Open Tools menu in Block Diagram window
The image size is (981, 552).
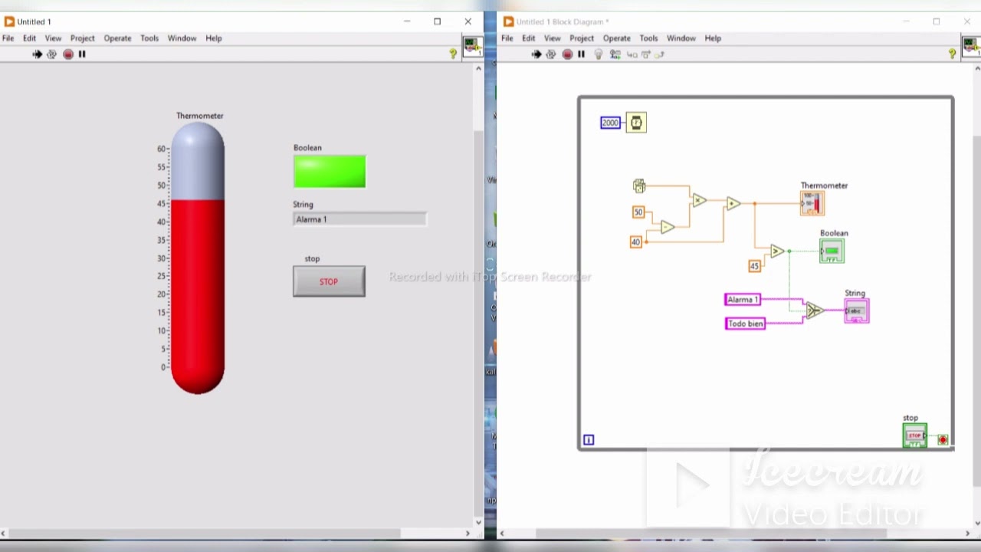coord(648,38)
